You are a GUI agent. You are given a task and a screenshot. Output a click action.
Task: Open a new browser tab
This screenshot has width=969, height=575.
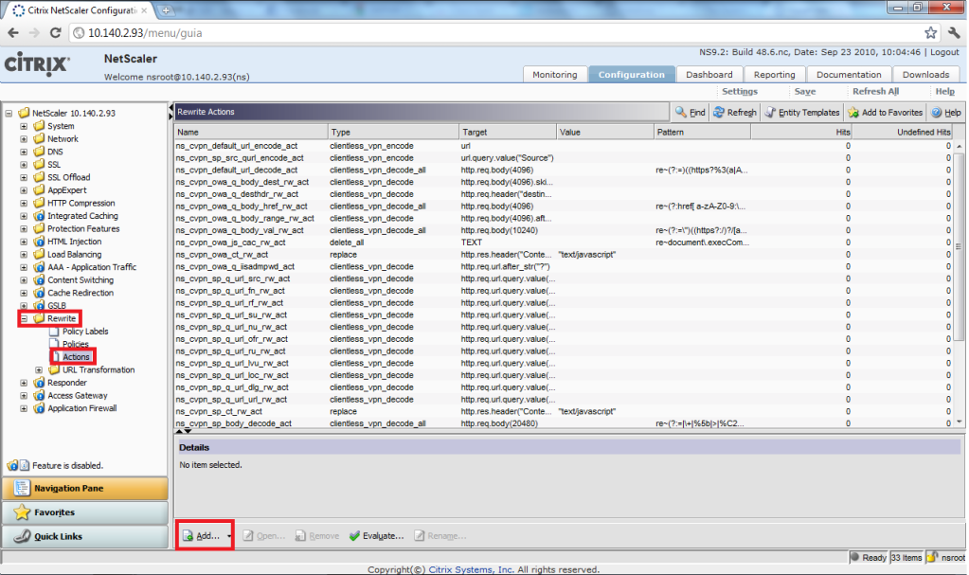pyautogui.click(x=166, y=10)
